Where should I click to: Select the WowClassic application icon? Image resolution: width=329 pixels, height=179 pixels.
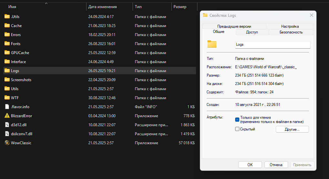coord(7,143)
